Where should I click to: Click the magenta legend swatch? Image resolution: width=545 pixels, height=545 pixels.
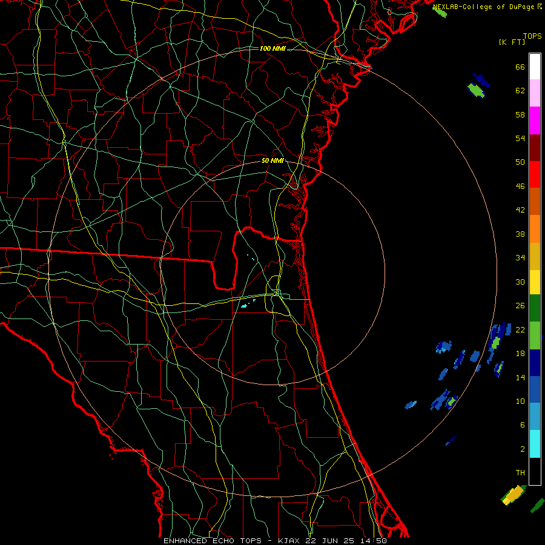535,121
